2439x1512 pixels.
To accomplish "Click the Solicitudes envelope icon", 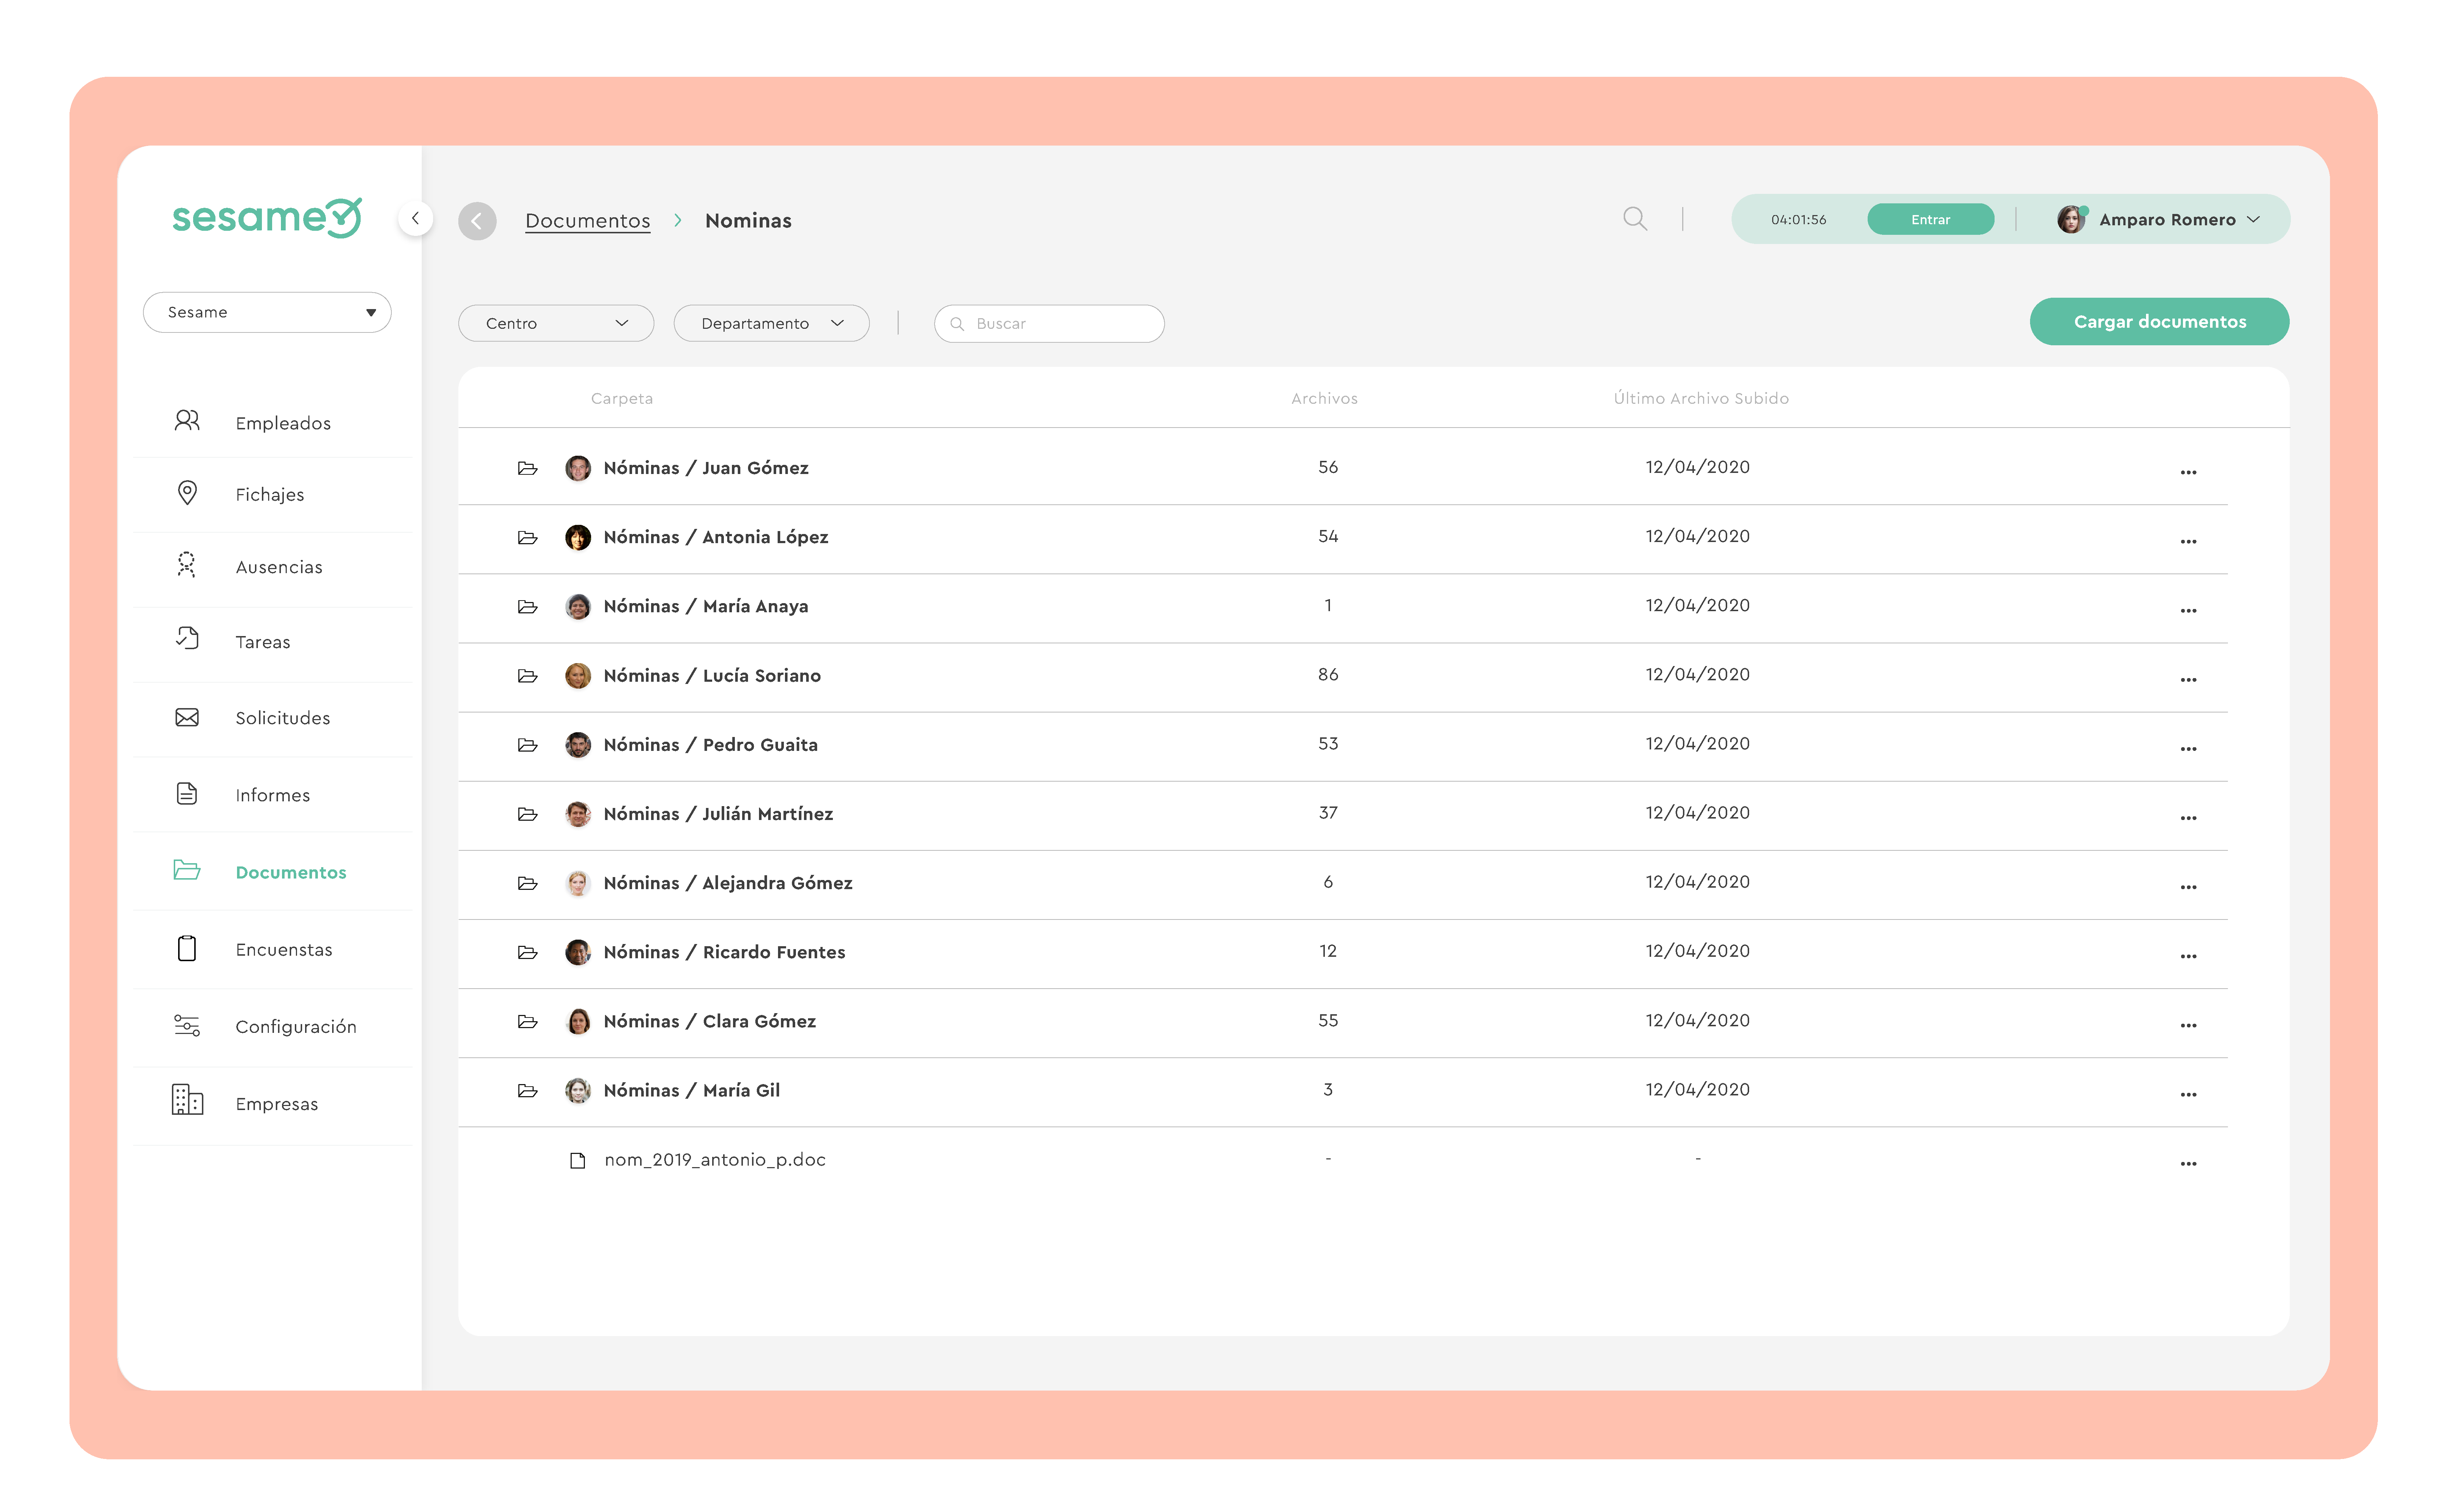I will click(186, 717).
